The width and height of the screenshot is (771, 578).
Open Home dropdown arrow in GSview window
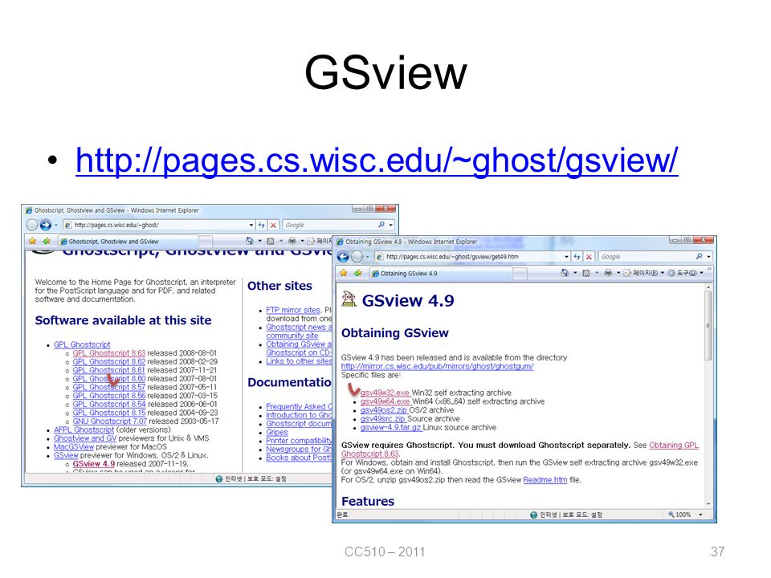coord(575,273)
